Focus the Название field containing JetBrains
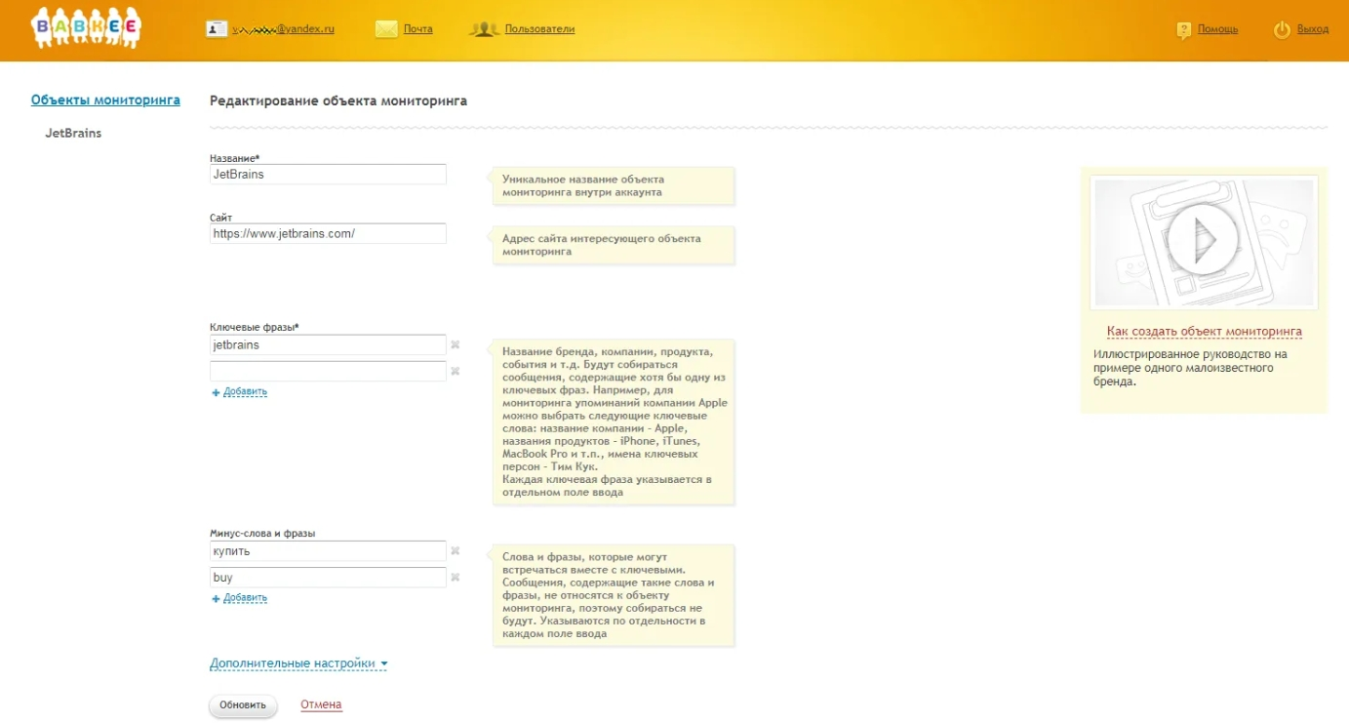Image resolution: width=1349 pixels, height=724 pixels. [x=328, y=175]
